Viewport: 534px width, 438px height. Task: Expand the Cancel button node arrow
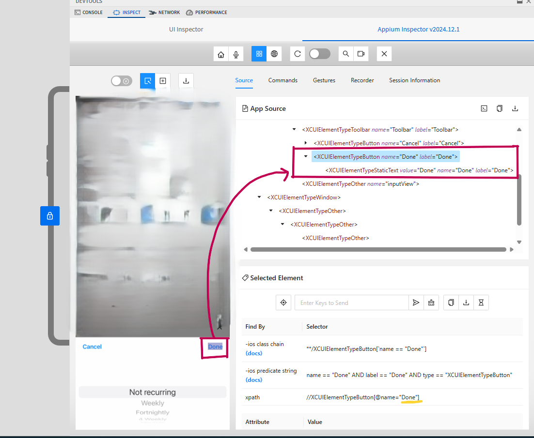(305, 143)
